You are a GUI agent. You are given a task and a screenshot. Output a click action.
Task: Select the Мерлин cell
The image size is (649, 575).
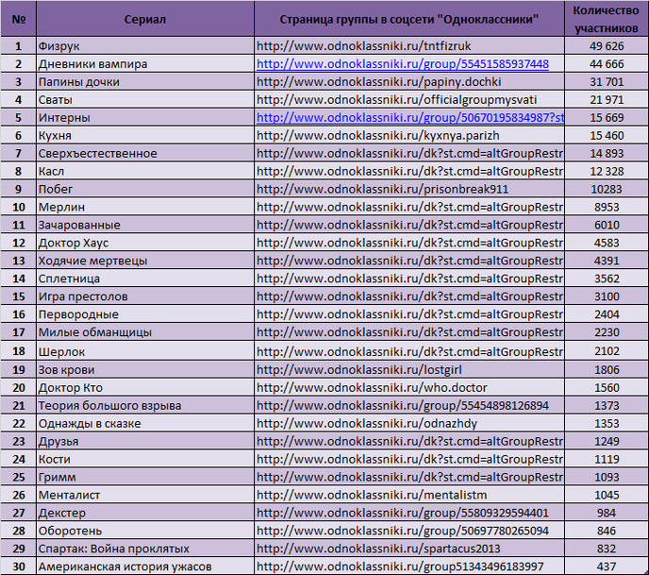(145, 207)
